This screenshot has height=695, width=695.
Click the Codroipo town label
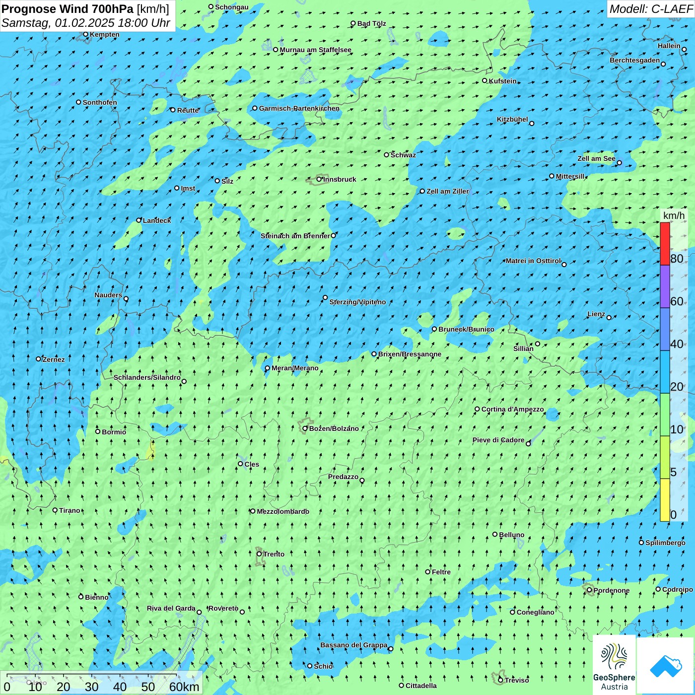[x=678, y=589]
